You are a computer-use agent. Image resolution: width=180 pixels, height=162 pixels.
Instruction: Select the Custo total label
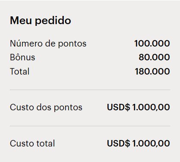32,143
